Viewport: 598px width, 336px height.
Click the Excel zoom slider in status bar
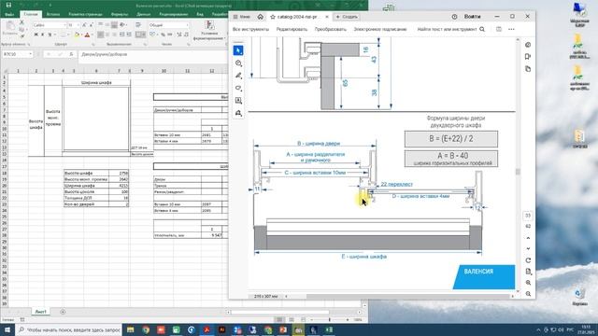tap(329, 319)
